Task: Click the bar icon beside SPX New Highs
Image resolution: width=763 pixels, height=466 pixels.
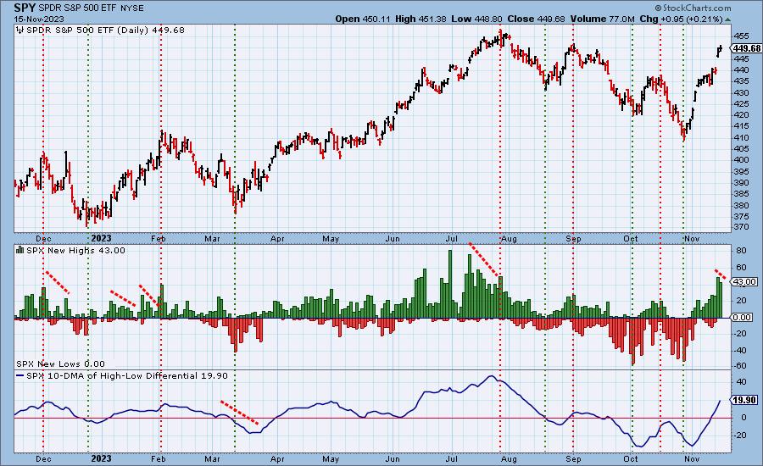Action: pyautogui.click(x=20, y=250)
